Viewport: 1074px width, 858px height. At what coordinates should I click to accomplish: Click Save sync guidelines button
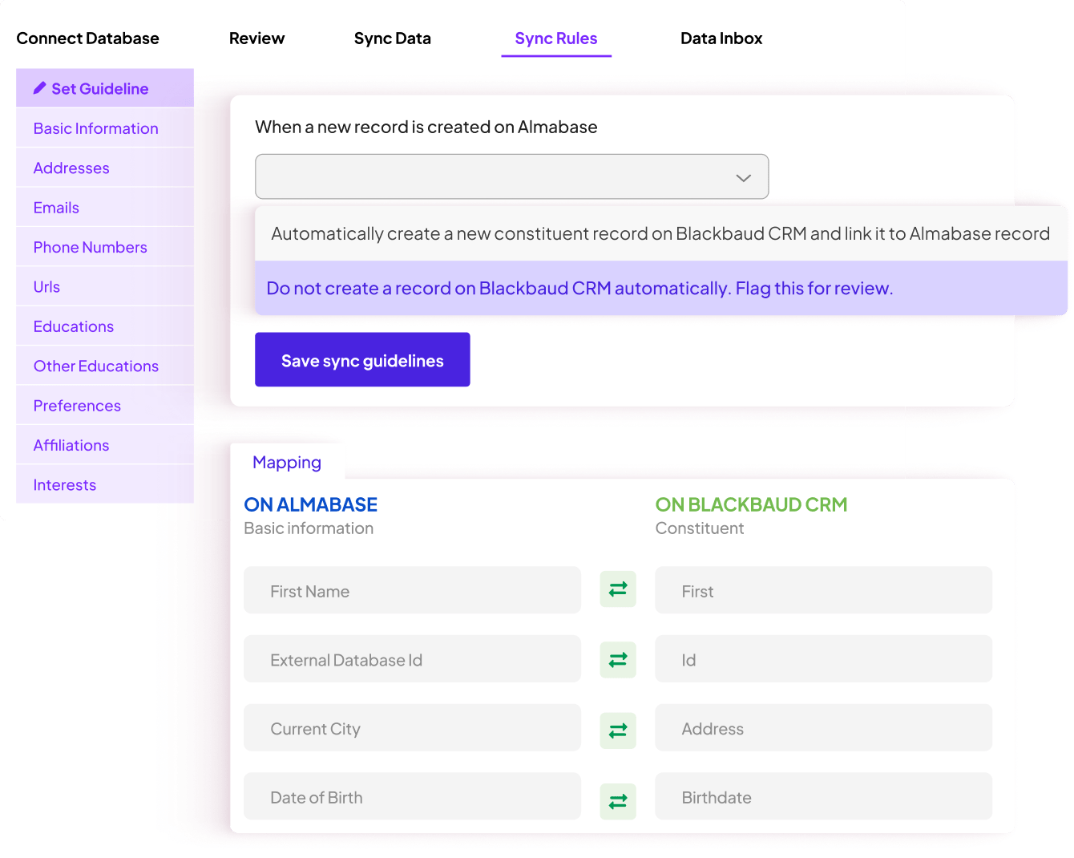(x=362, y=360)
